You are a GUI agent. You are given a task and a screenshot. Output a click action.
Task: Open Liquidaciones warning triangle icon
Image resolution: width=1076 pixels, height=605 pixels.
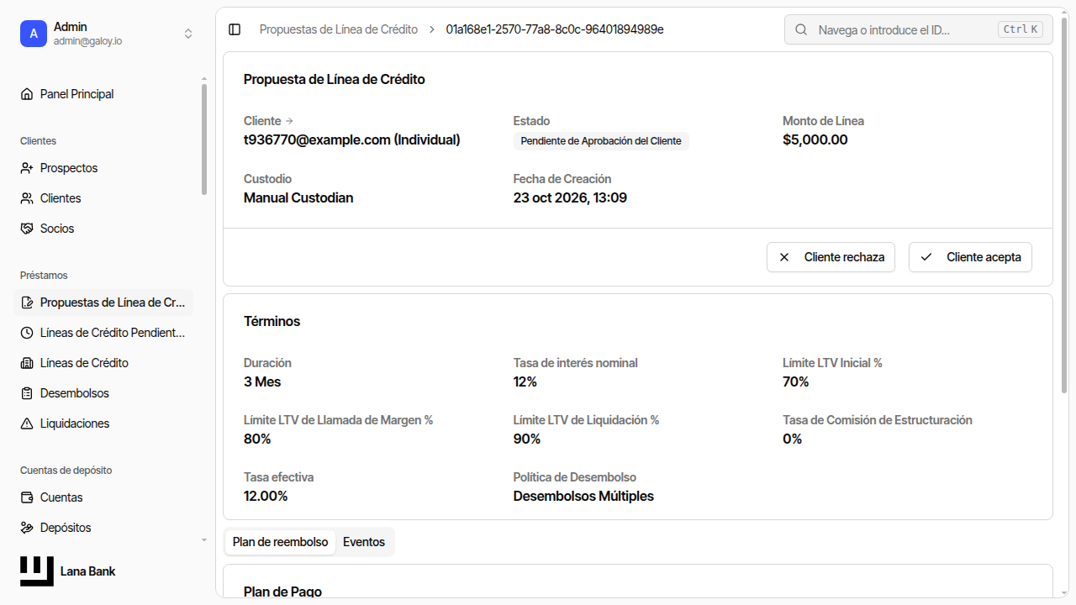pos(27,423)
